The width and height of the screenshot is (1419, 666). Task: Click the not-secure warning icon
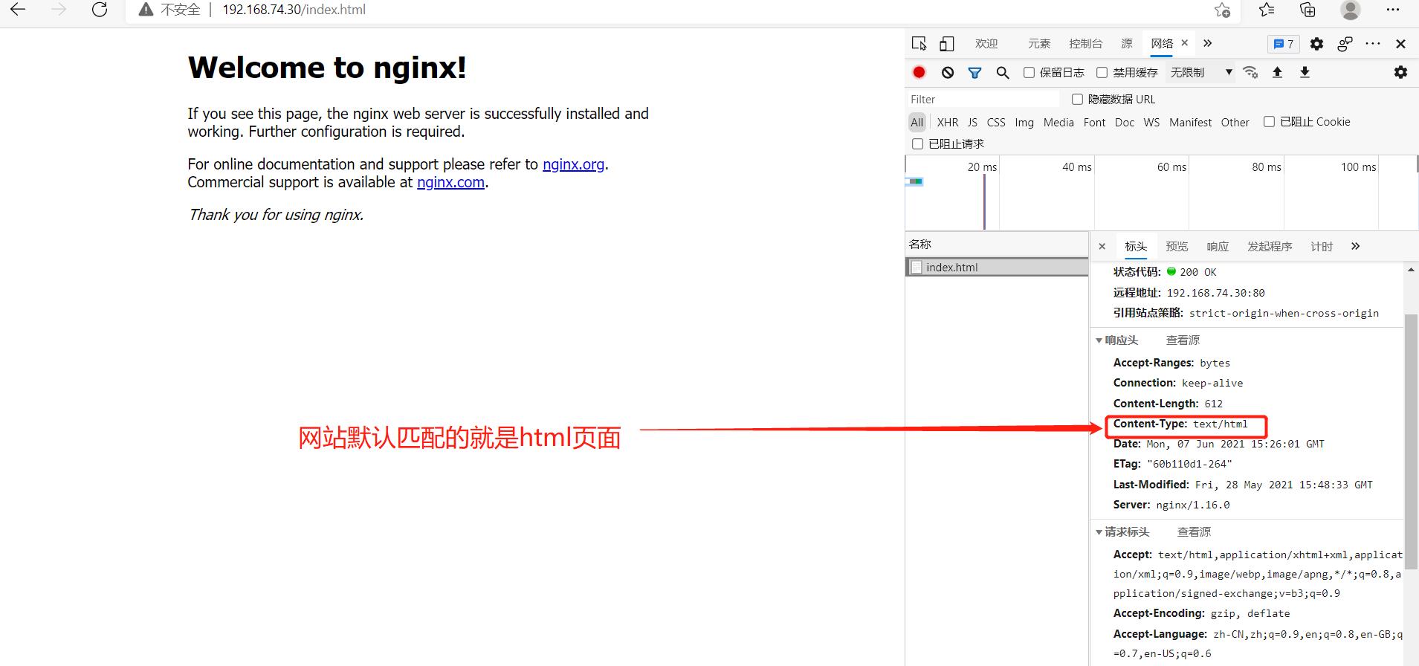click(x=146, y=10)
